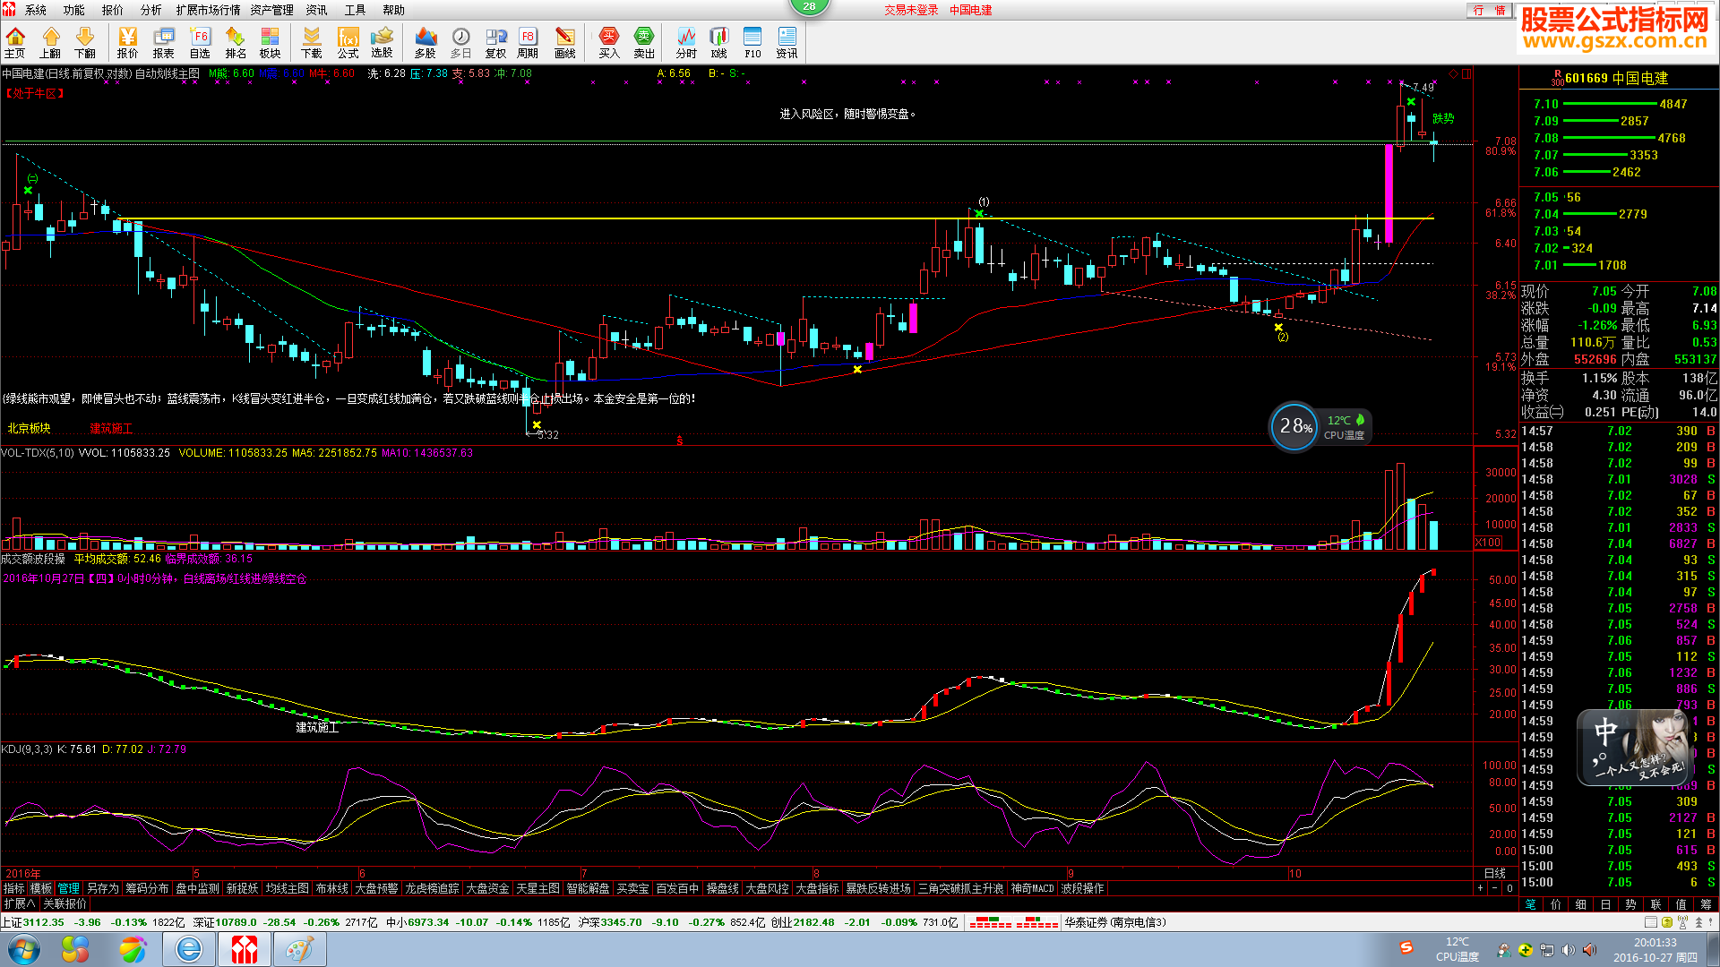Open the 帮助 menu
The height and width of the screenshot is (967, 1720).
393,10
